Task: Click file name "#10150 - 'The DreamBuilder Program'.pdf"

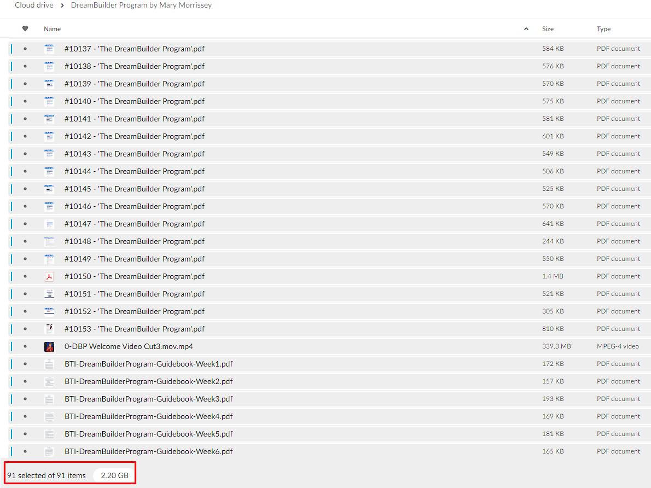Action: click(135, 276)
